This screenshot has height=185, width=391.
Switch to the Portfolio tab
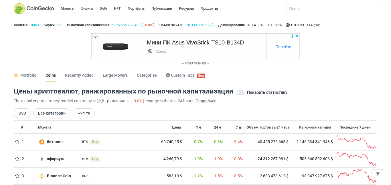pos(25,75)
